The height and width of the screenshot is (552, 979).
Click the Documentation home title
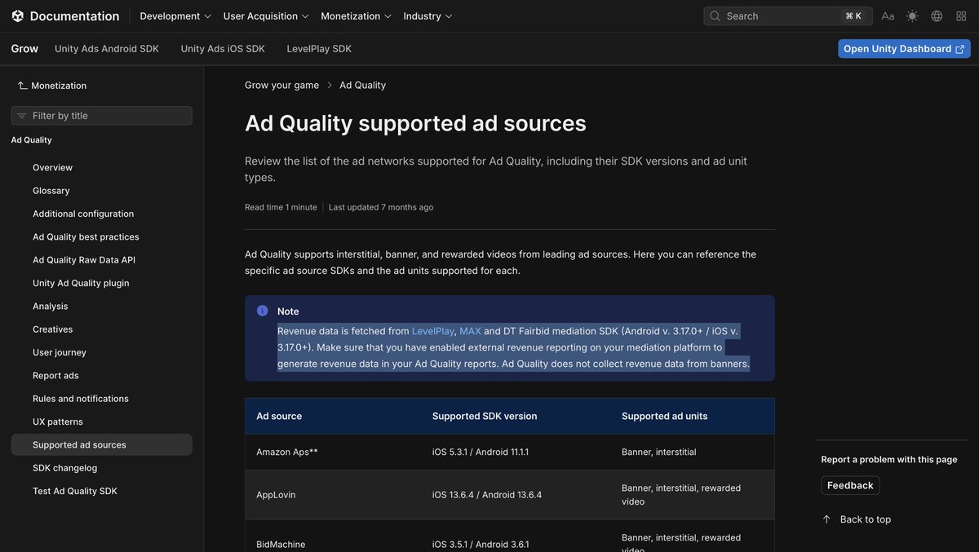pyautogui.click(x=74, y=16)
